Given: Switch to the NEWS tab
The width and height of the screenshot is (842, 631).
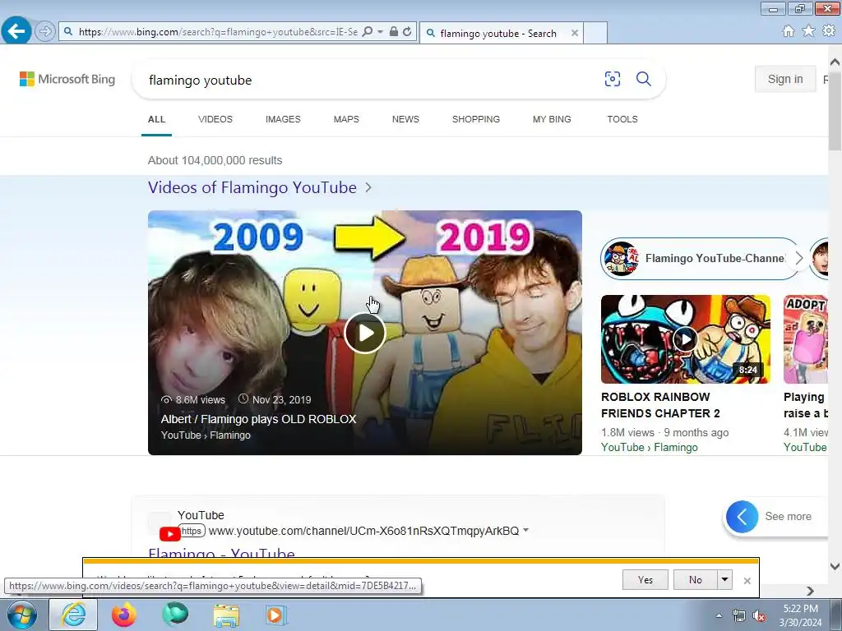Looking at the screenshot, I should coord(405,119).
